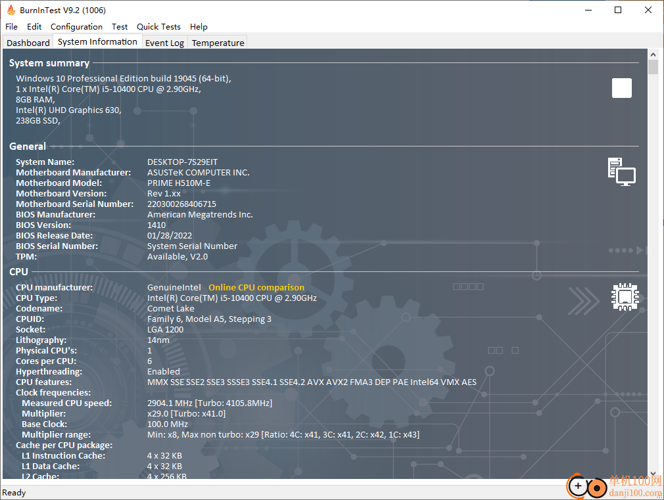Click the L1 Instruction Cache 4 x 32 KB value

(164, 456)
